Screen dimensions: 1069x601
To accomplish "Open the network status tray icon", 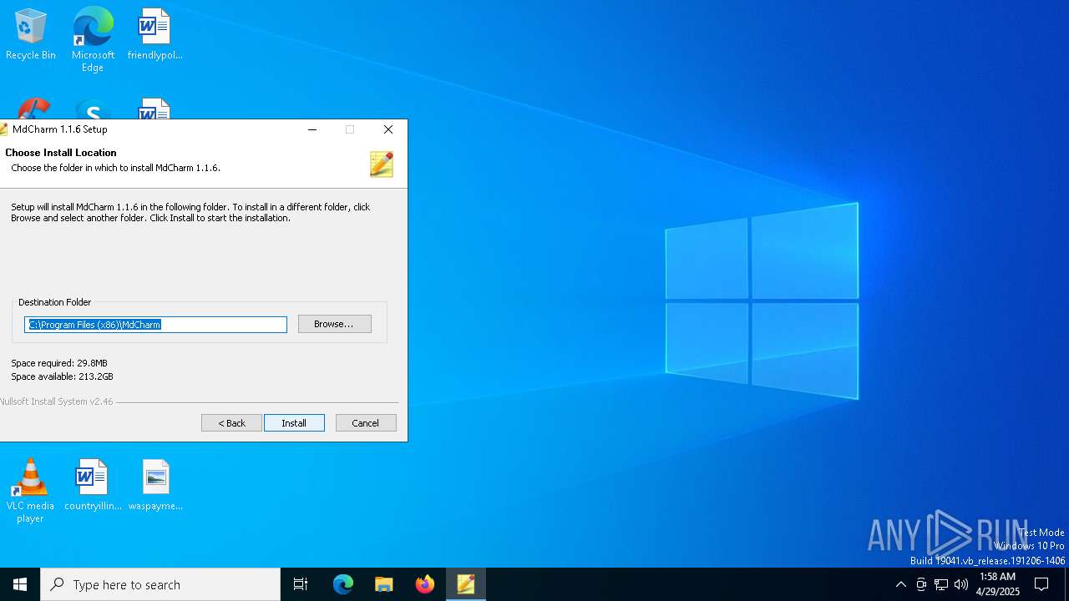I will (941, 584).
